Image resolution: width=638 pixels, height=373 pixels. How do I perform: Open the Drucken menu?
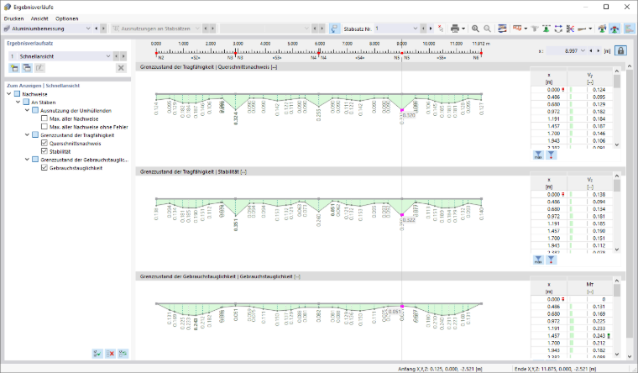13,18
